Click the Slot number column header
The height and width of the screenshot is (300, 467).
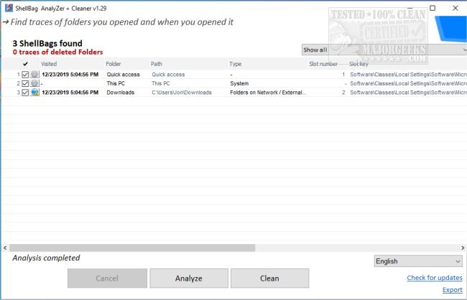(323, 64)
